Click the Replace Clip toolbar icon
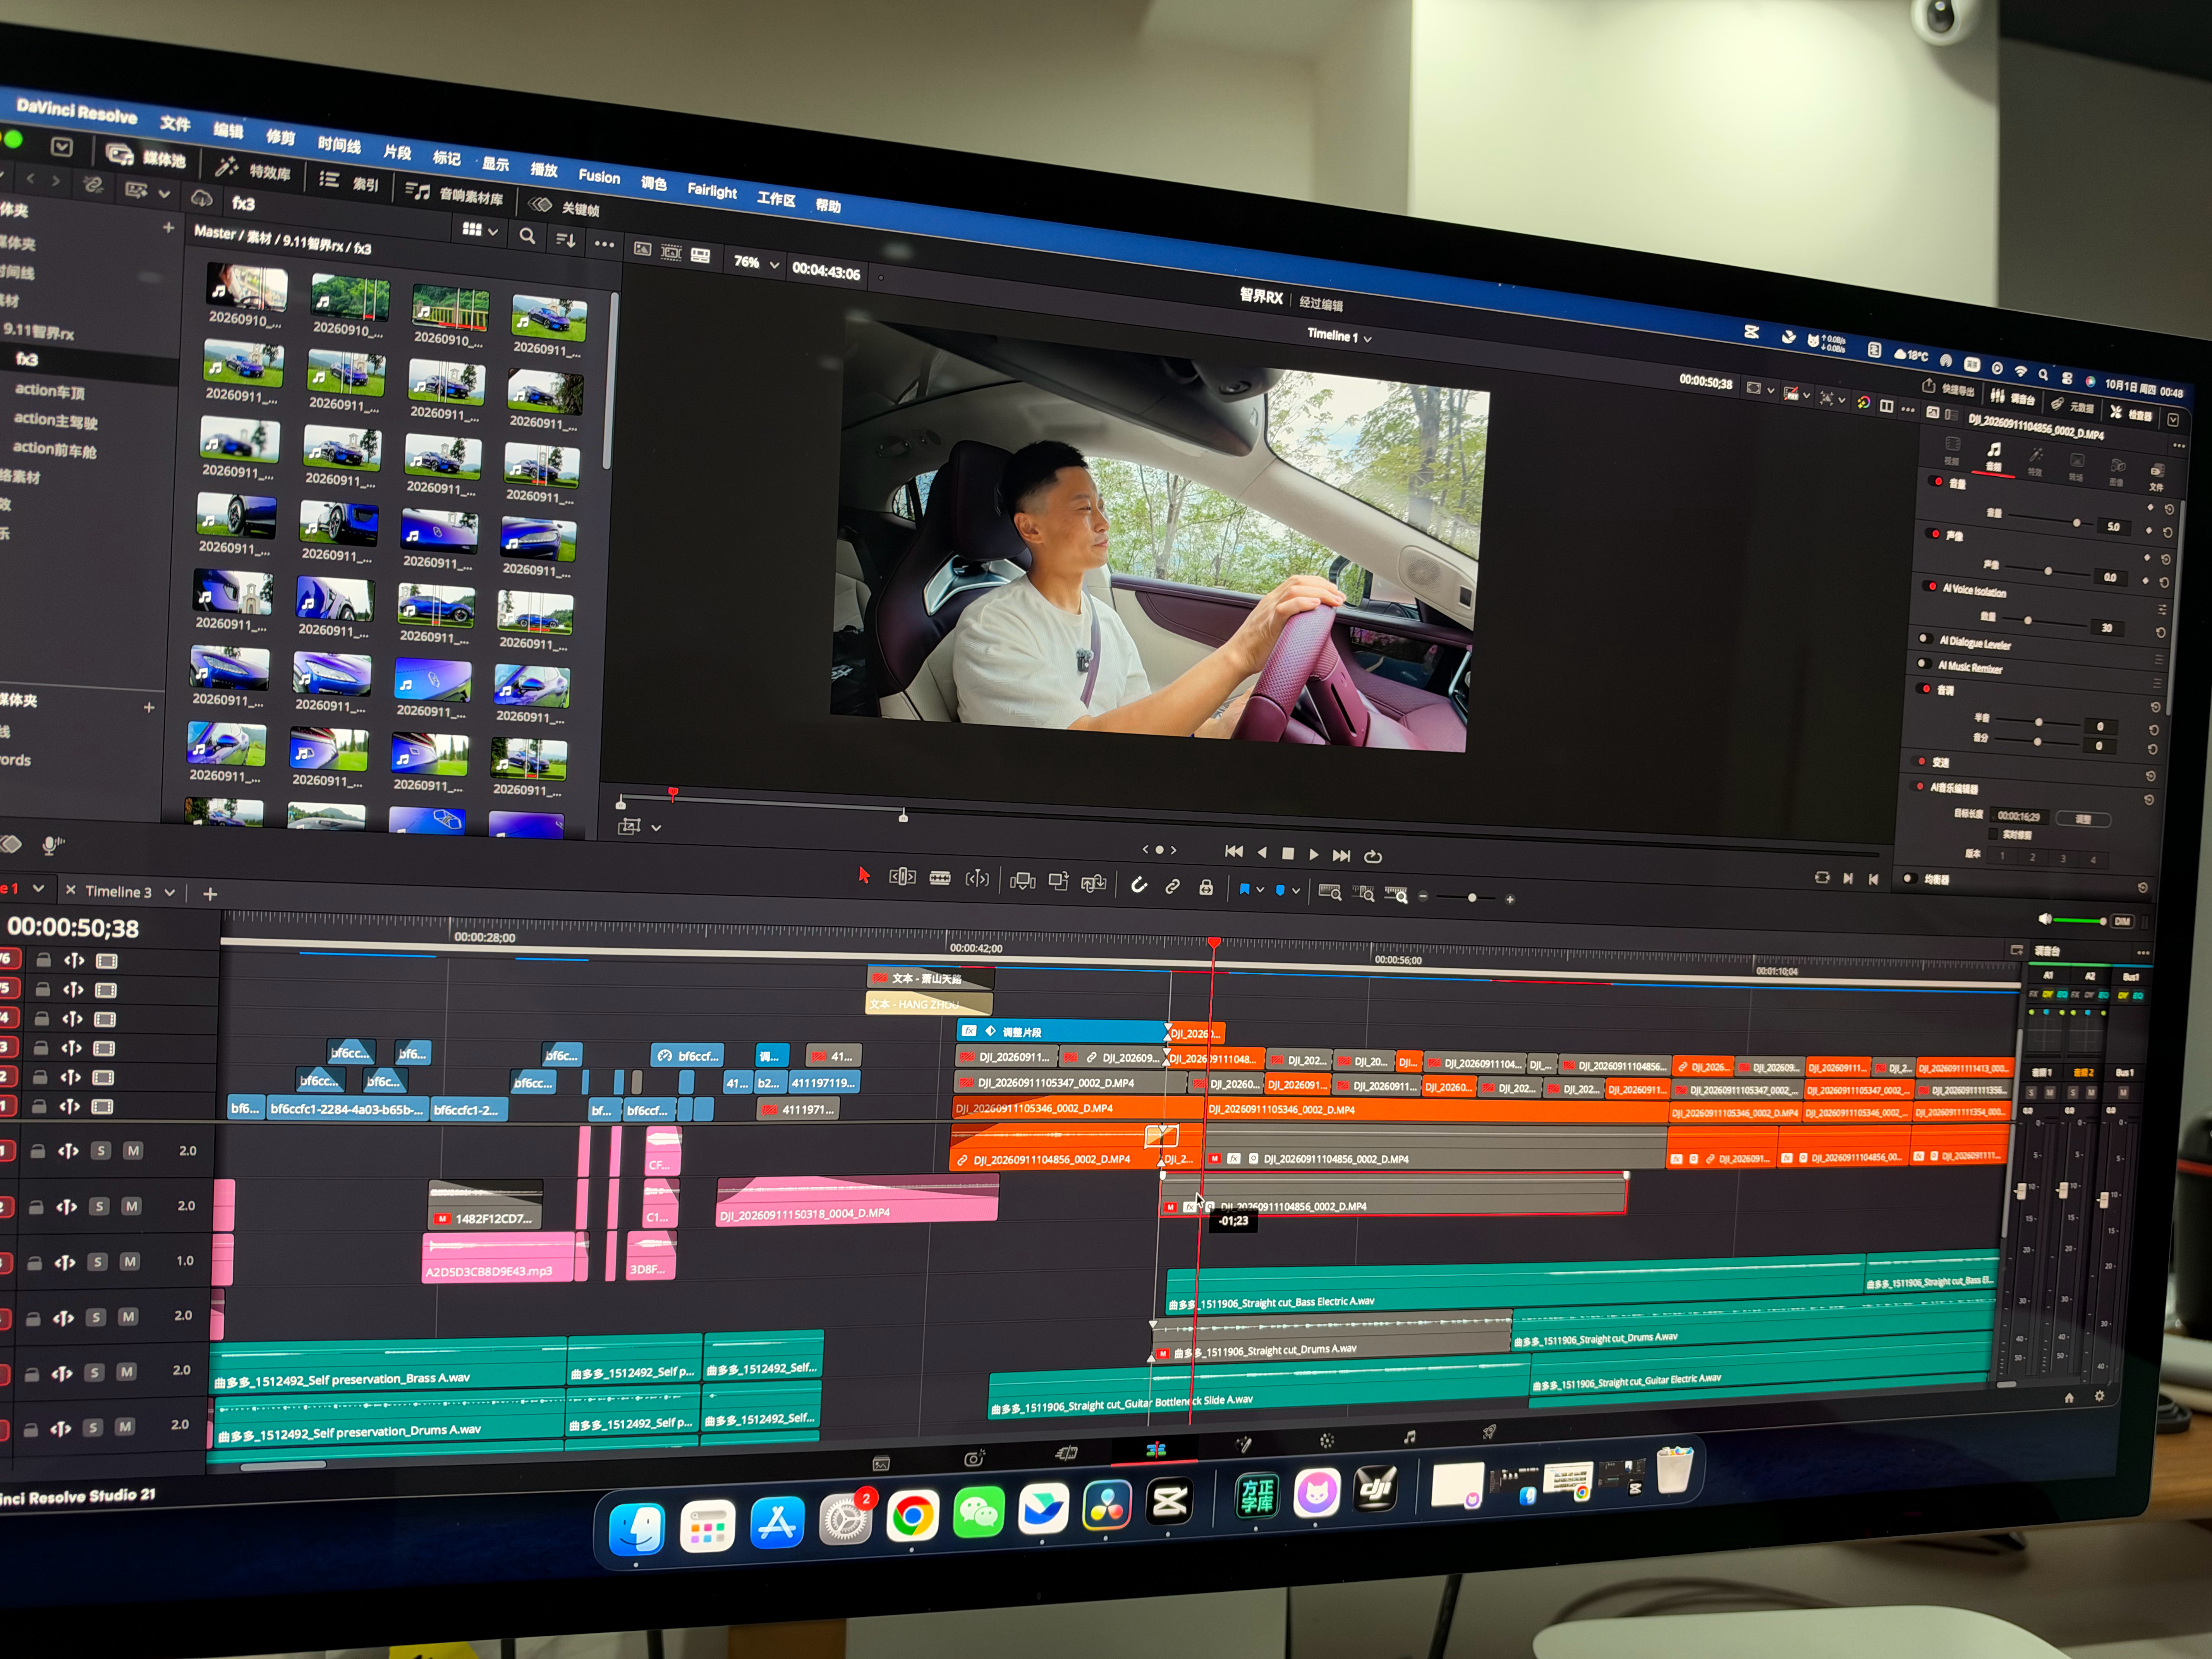This screenshot has height=1659, width=2212. pyautogui.click(x=1094, y=883)
